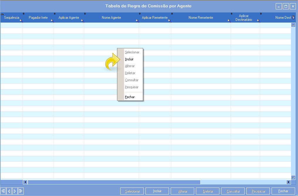Click the Deletar button in bottom bar

[208, 191]
